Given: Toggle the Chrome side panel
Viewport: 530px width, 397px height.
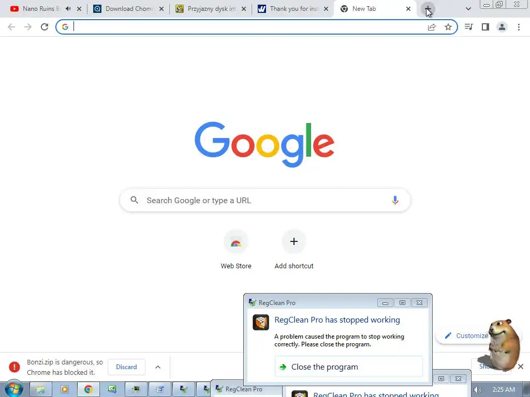Looking at the screenshot, I should pyautogui.click(x=485, y=27).
